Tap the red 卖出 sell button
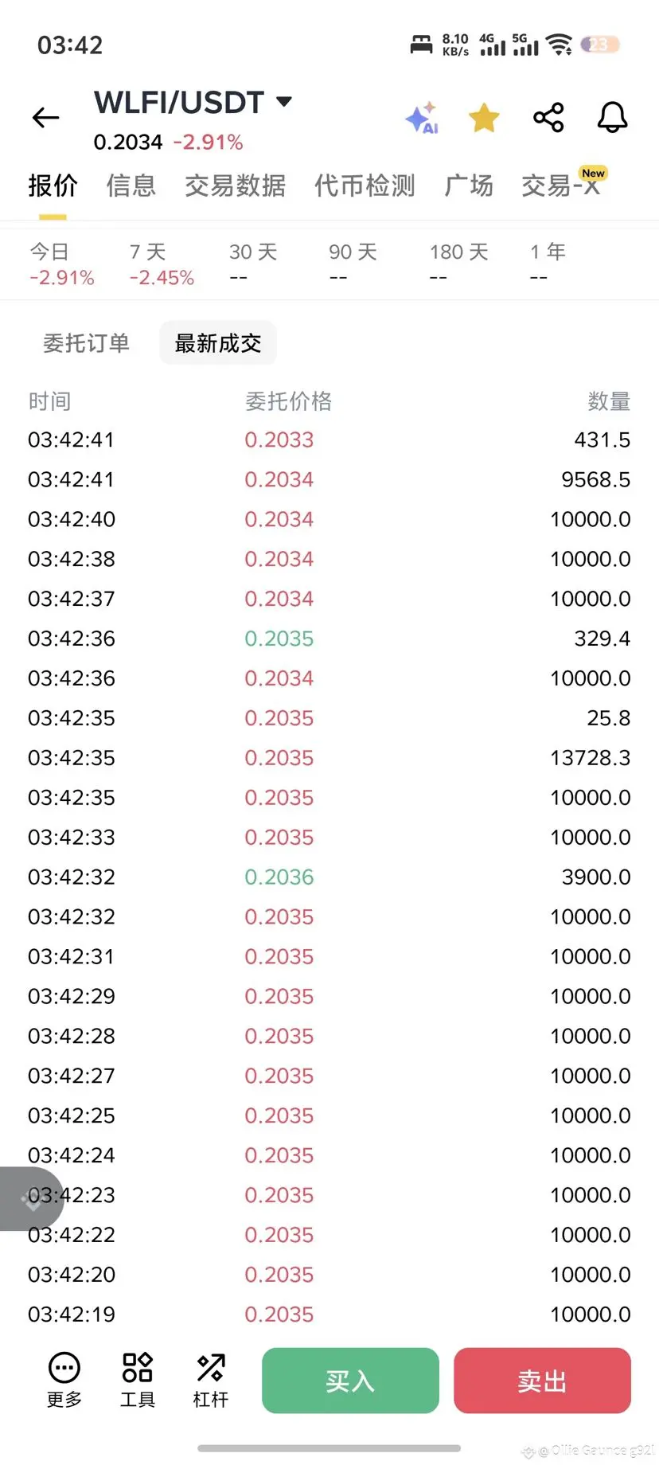 pyautogui.click(x=542, y=1381)
